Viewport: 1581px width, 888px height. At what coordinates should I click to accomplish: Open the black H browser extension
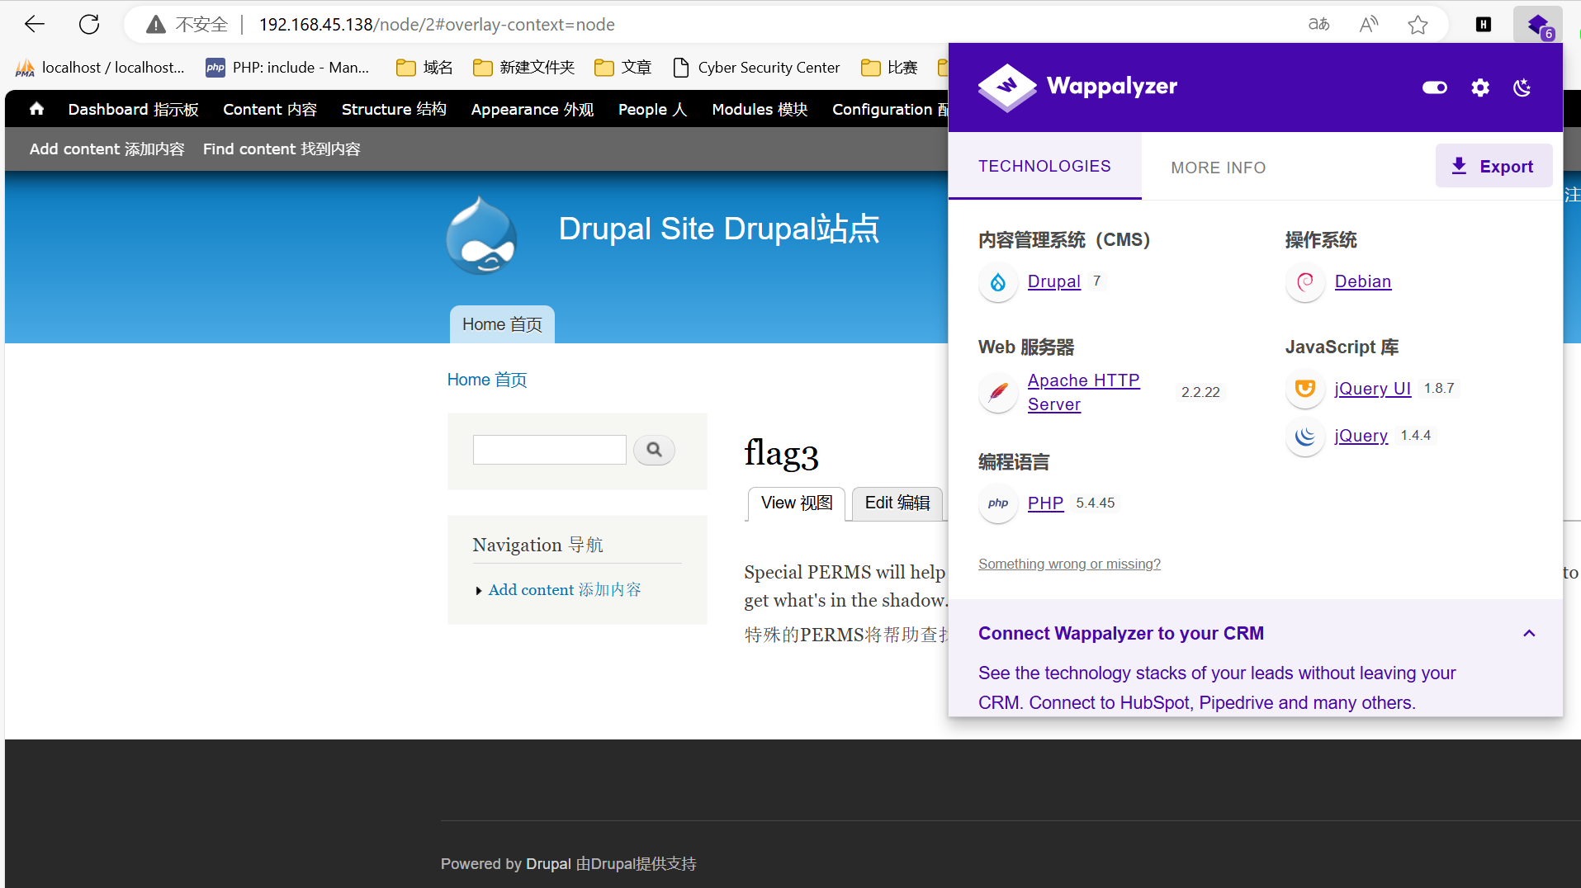tap(1484, 25)
